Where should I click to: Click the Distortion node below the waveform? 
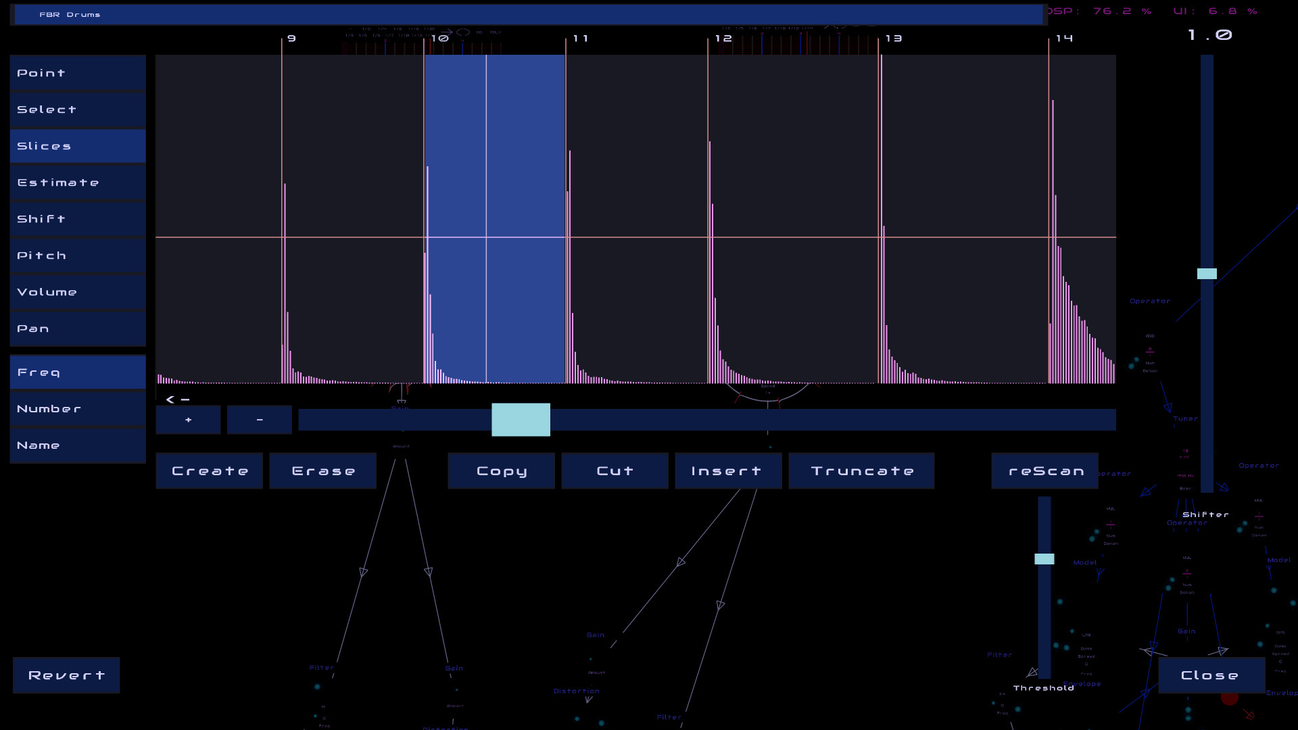[577, 691]
